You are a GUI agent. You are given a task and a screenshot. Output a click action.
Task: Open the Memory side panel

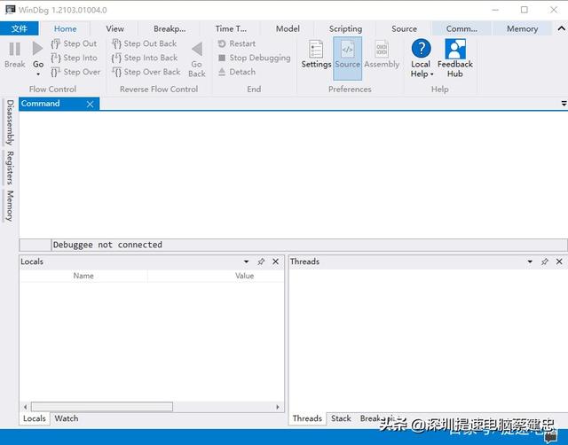pyautogui.click(x=10, y=206)
